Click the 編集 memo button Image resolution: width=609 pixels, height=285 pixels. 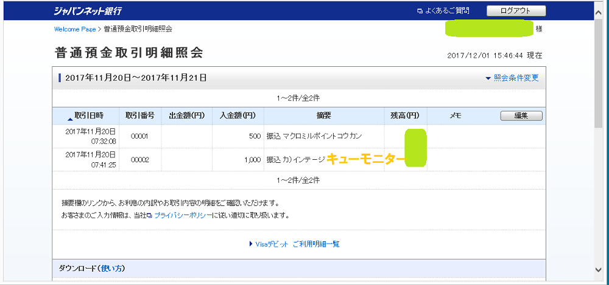[521, 115]
